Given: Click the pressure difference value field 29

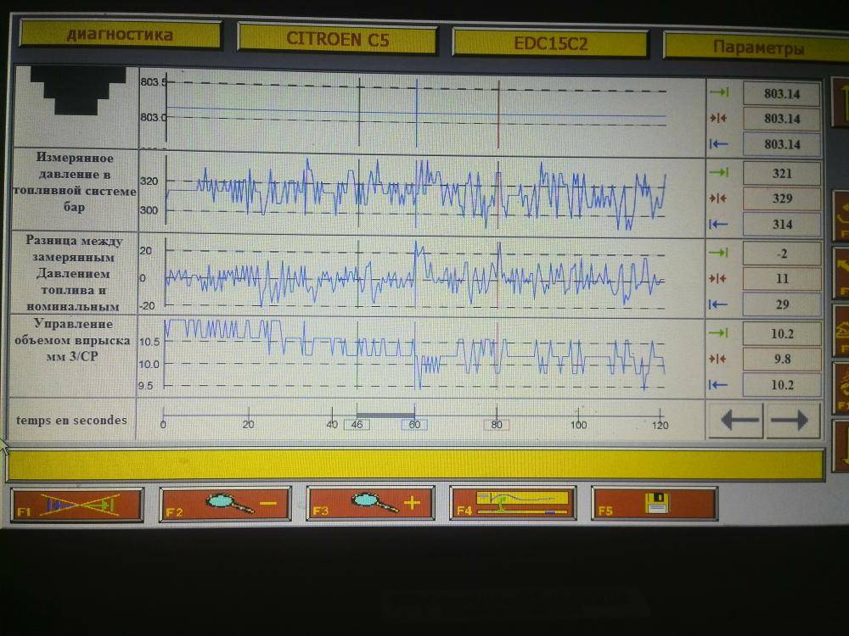Looking at the screenshot, I should tap(781, 304).
